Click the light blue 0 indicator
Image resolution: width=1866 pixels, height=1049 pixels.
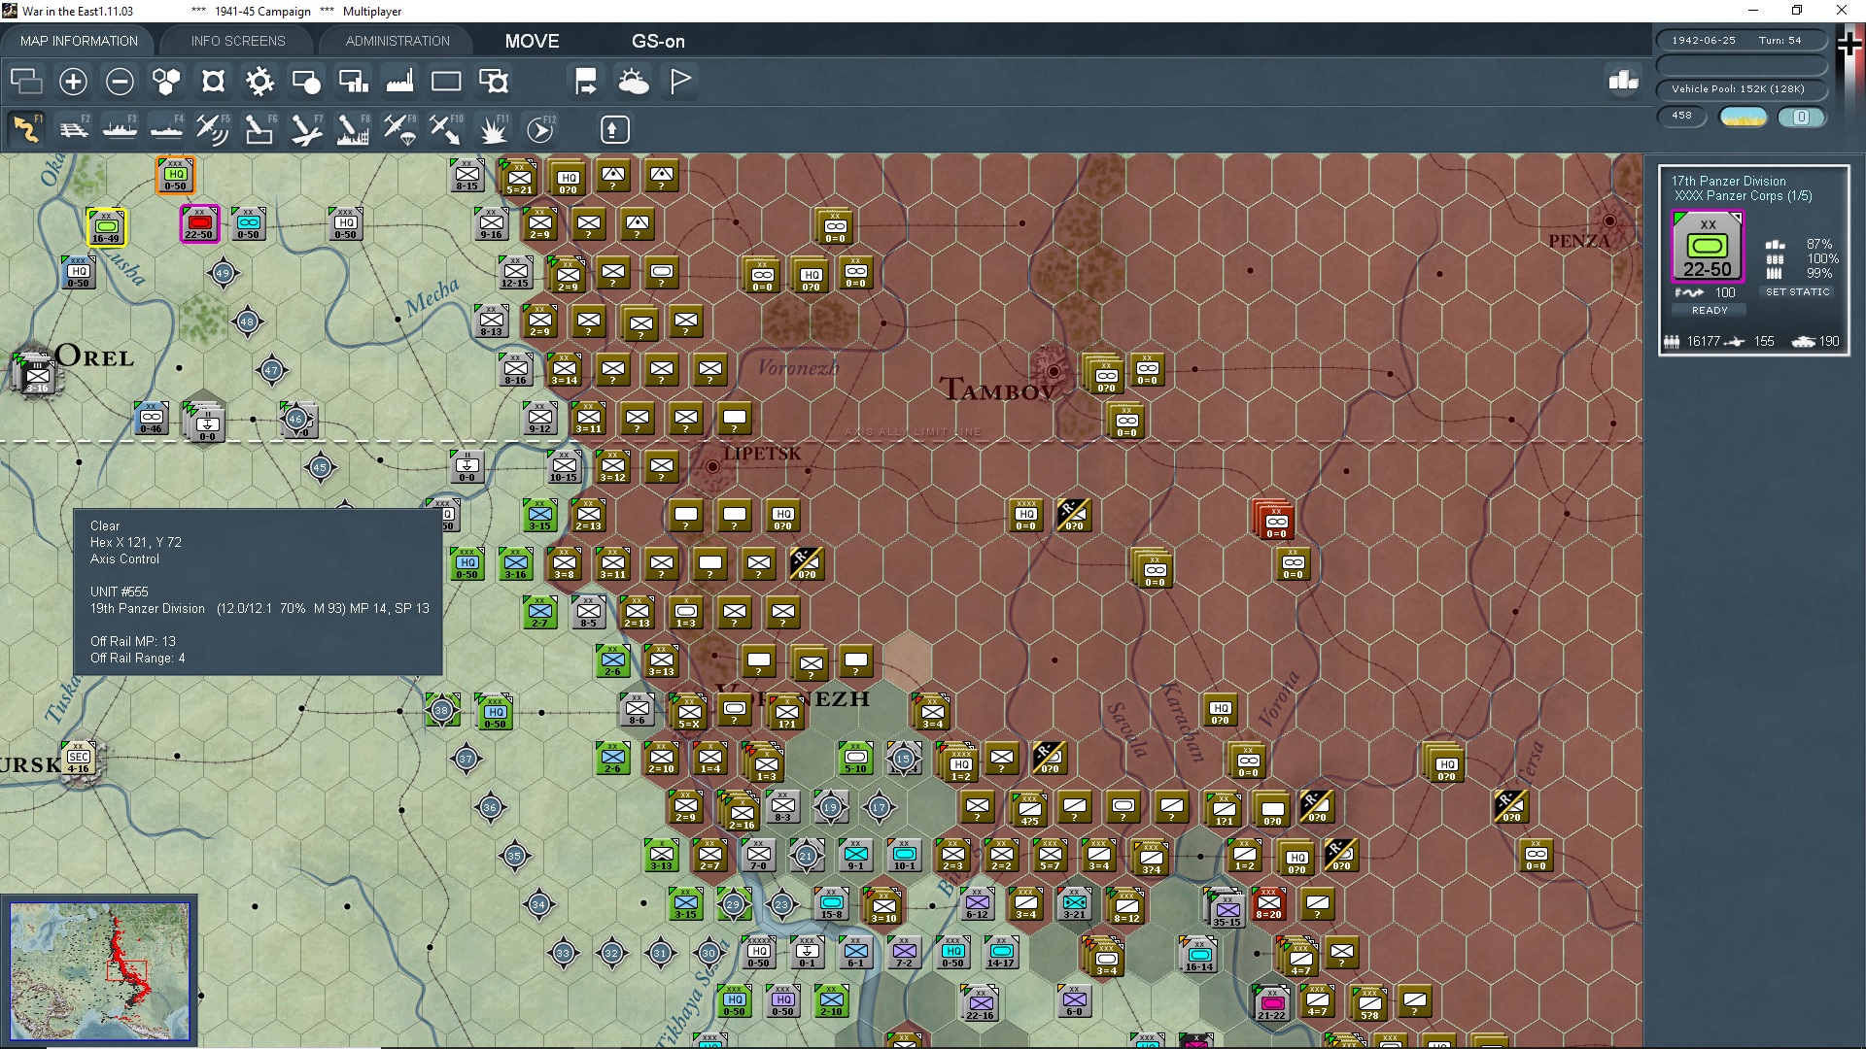tap(1801, 117)
